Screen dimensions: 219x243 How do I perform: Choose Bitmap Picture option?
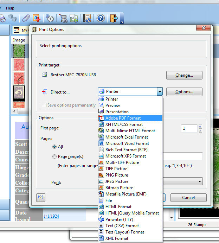click(x=130, y=188)
